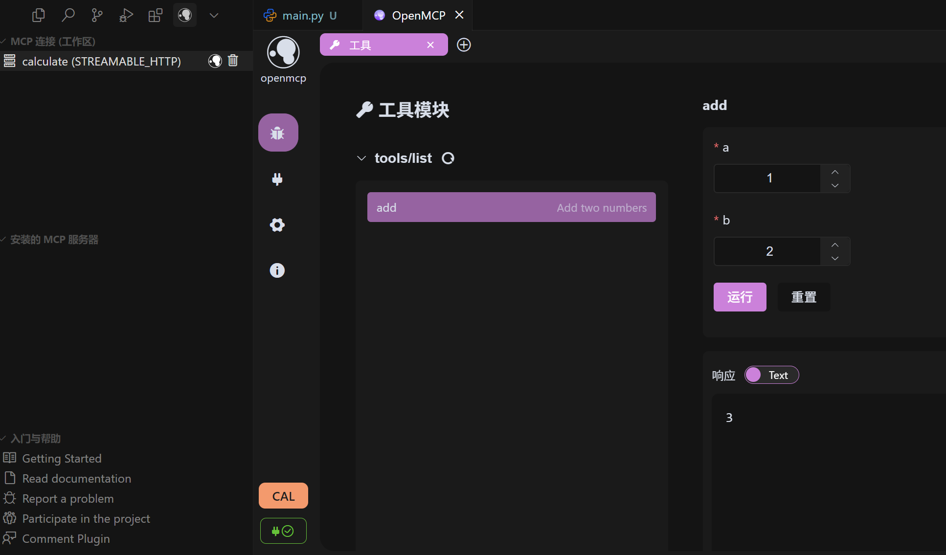The width and height of the screenshot is (946, 555).
Task: Click the 工具模块 heading
Action: tap(403, 110)
